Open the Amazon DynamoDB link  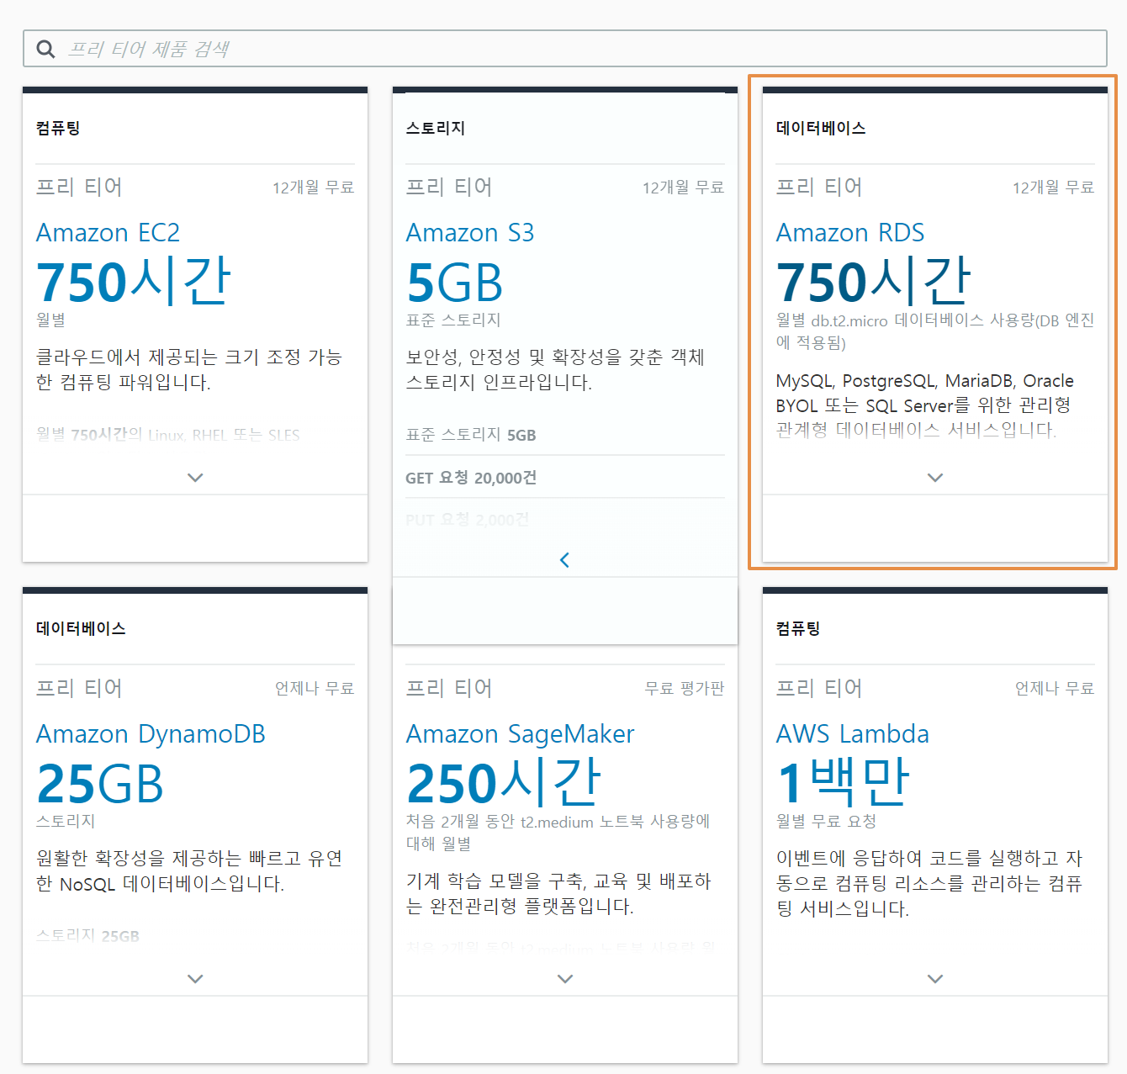(151, 734)
